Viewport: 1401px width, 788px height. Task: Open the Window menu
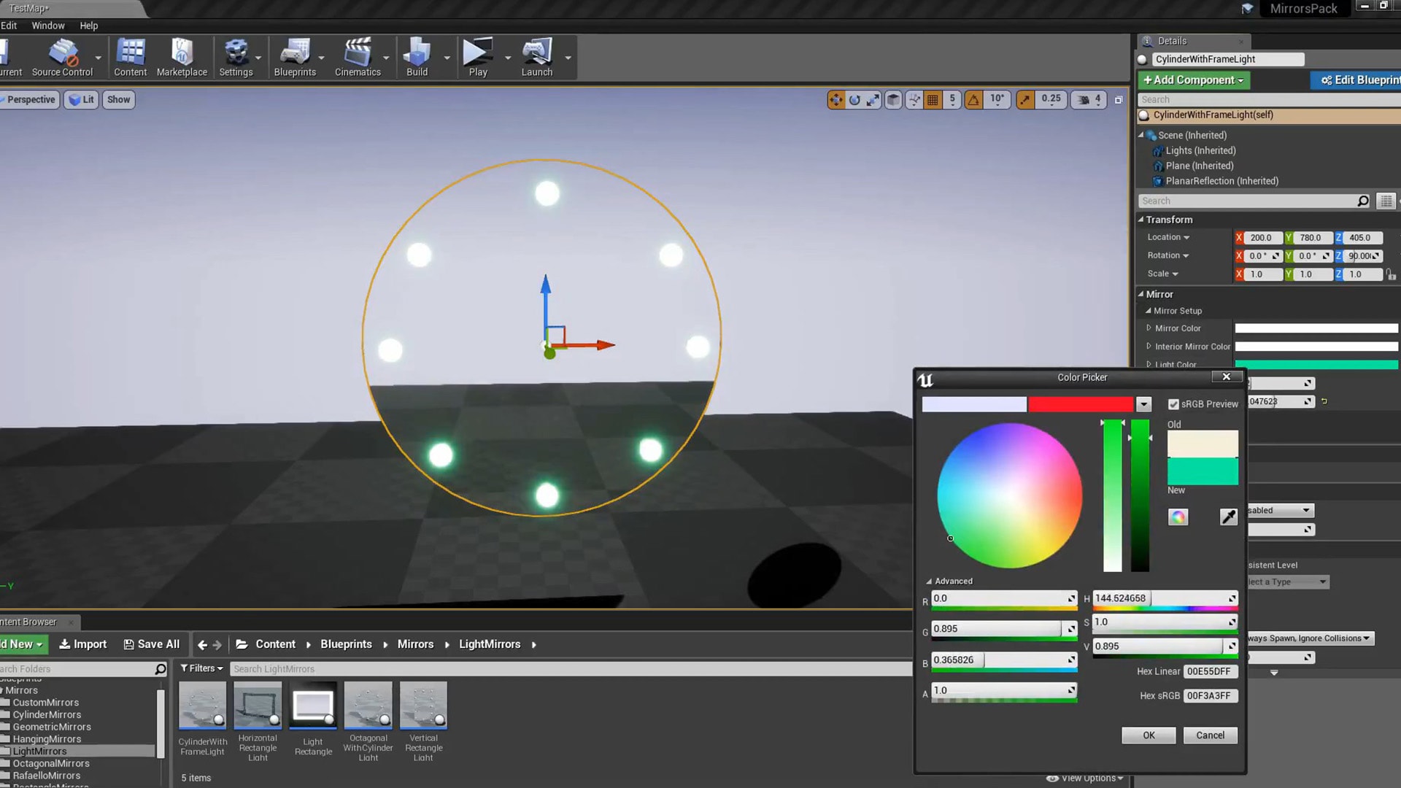pyautogui.click(x=48, y=25)
